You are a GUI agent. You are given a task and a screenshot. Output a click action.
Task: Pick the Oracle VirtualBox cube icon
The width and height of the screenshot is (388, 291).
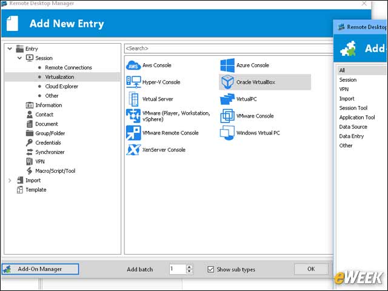(227, 82)
